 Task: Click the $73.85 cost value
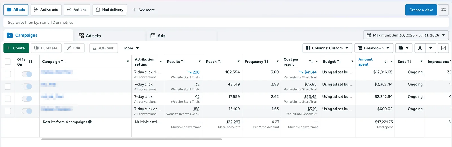310,84
